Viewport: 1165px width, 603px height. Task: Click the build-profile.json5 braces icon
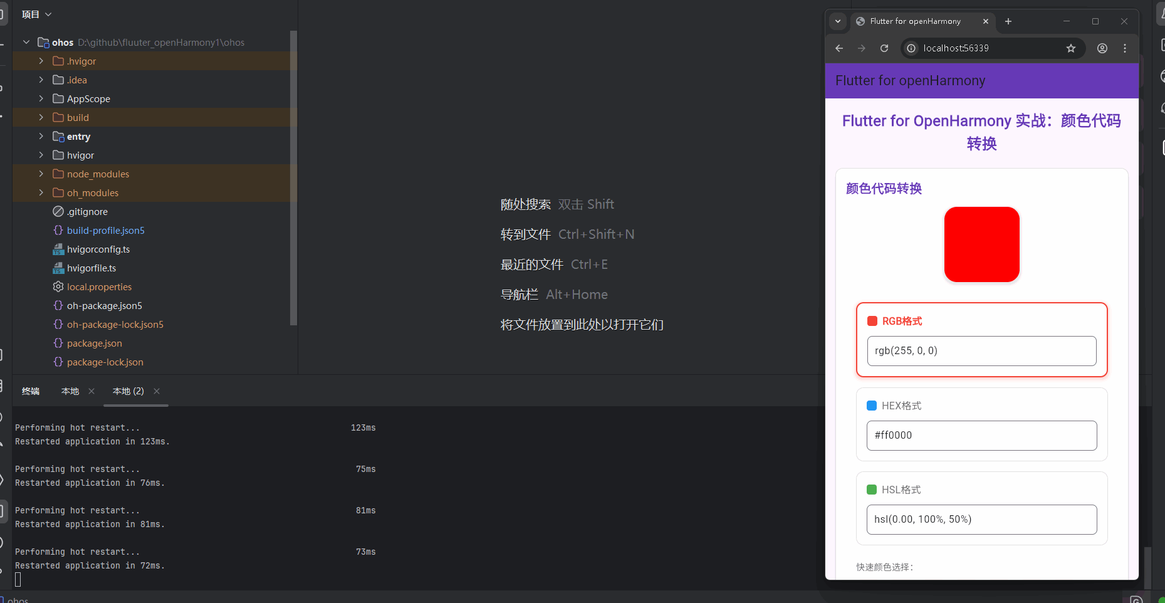58,230
